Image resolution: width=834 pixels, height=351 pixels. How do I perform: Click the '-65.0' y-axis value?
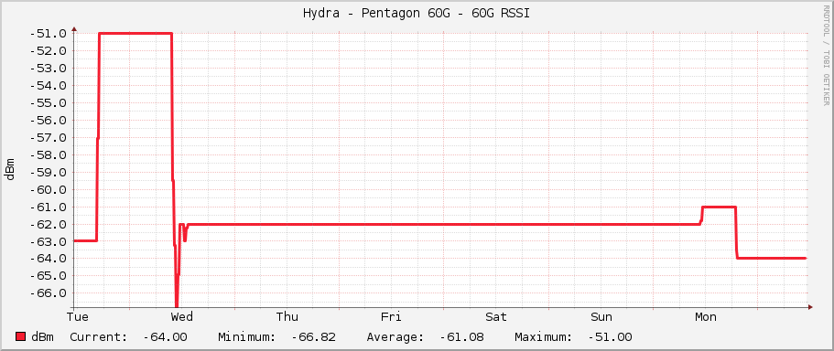[x=48, y=276]
